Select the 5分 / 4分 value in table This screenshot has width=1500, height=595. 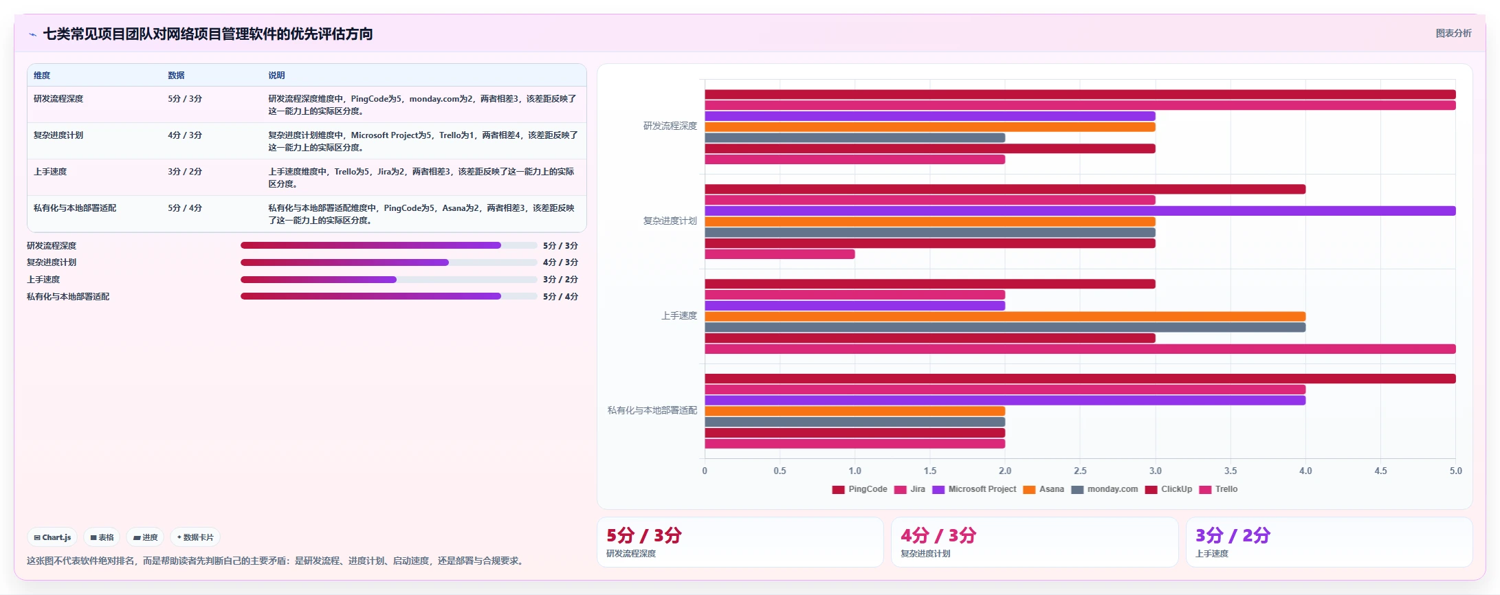(185, 208)
